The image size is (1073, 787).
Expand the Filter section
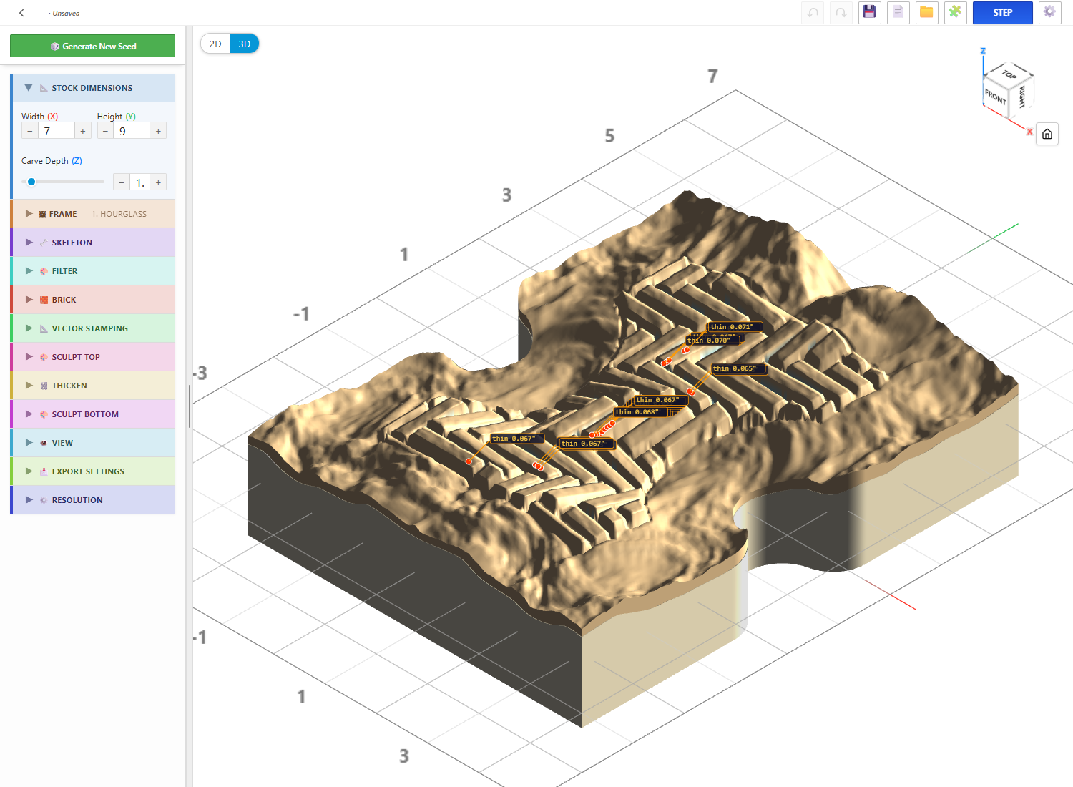click(x=94, y=271)
